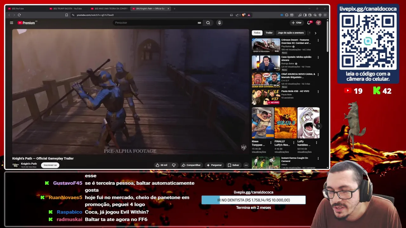The width and height of the screenshot is (406, 228).
Task: Open the GEAR 6 Shorts thumbnail
Action: [285, 123]
